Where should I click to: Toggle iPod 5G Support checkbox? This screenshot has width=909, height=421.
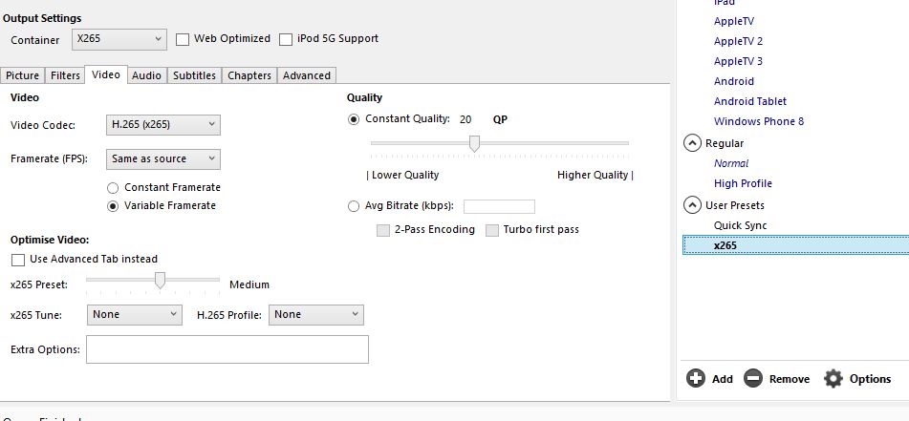click(x=286, y=39)
